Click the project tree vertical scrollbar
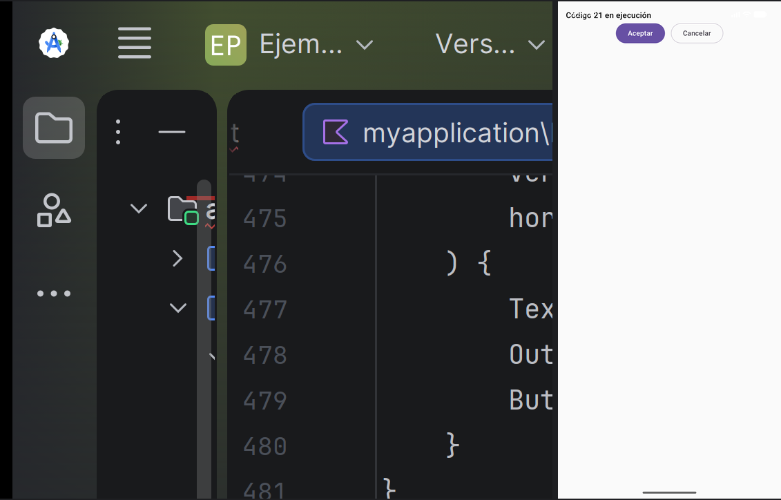 click(x=204, y=338)
